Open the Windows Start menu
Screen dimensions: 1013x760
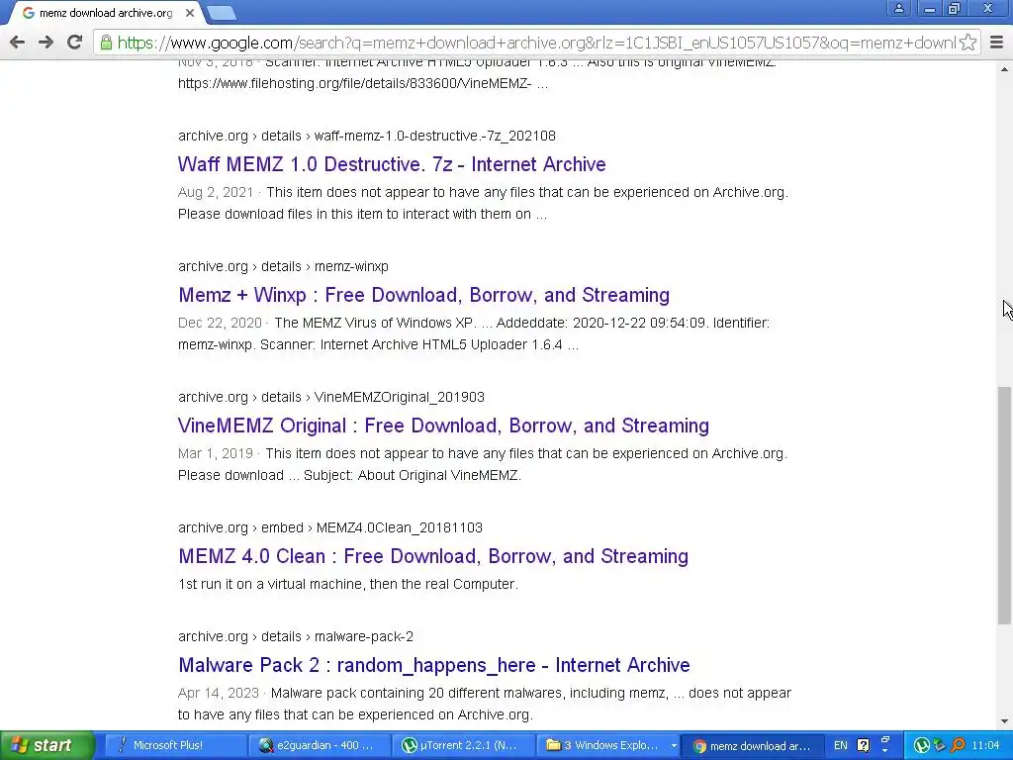[x=47, y=745]
